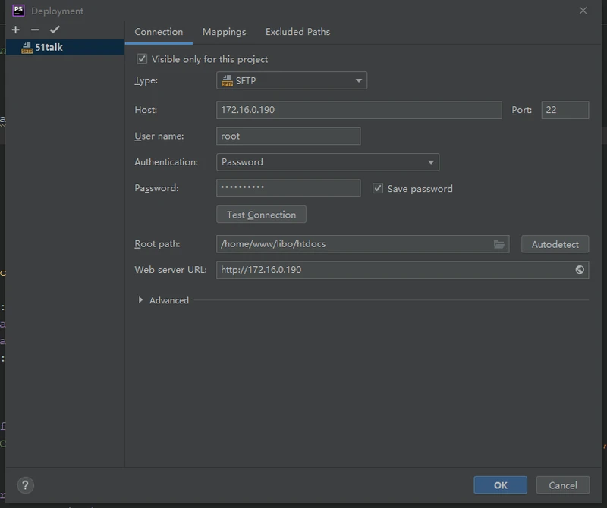
Task: Open the Authentication Password dropdown
Action: point(328,162)
